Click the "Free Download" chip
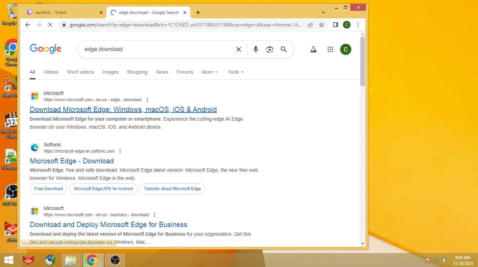This screenshot has width=478, height=267. point(49,189)
